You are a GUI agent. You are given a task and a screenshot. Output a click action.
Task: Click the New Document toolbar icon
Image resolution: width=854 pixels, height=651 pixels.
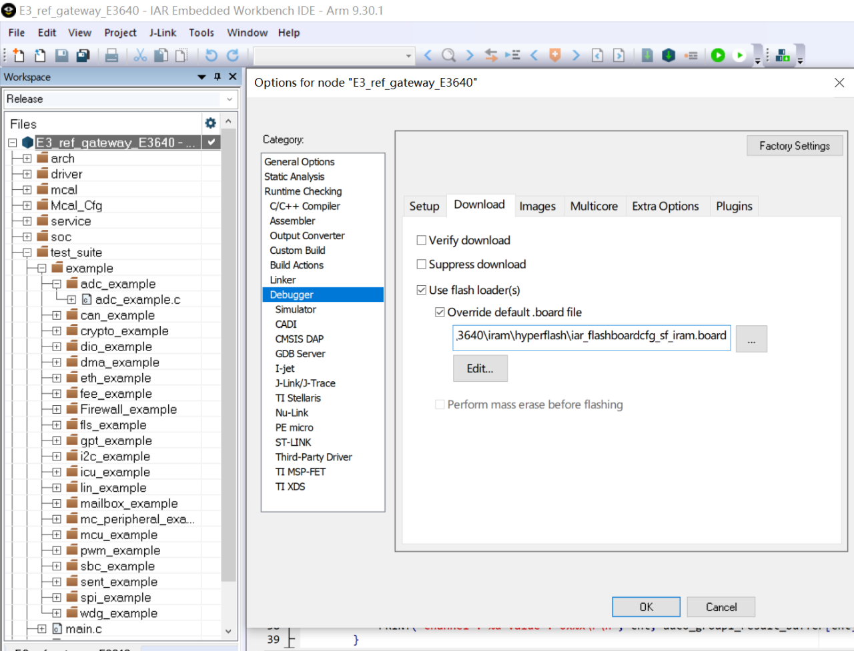19,55
